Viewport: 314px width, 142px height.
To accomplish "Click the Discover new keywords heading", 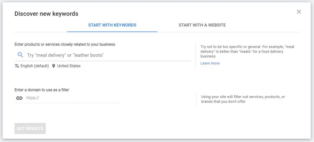I will [46, 14].
